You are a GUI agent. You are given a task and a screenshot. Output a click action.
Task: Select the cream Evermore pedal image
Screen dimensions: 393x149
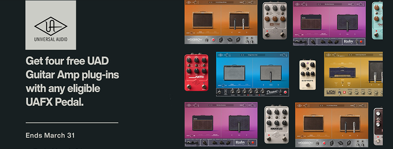[308, 75]
